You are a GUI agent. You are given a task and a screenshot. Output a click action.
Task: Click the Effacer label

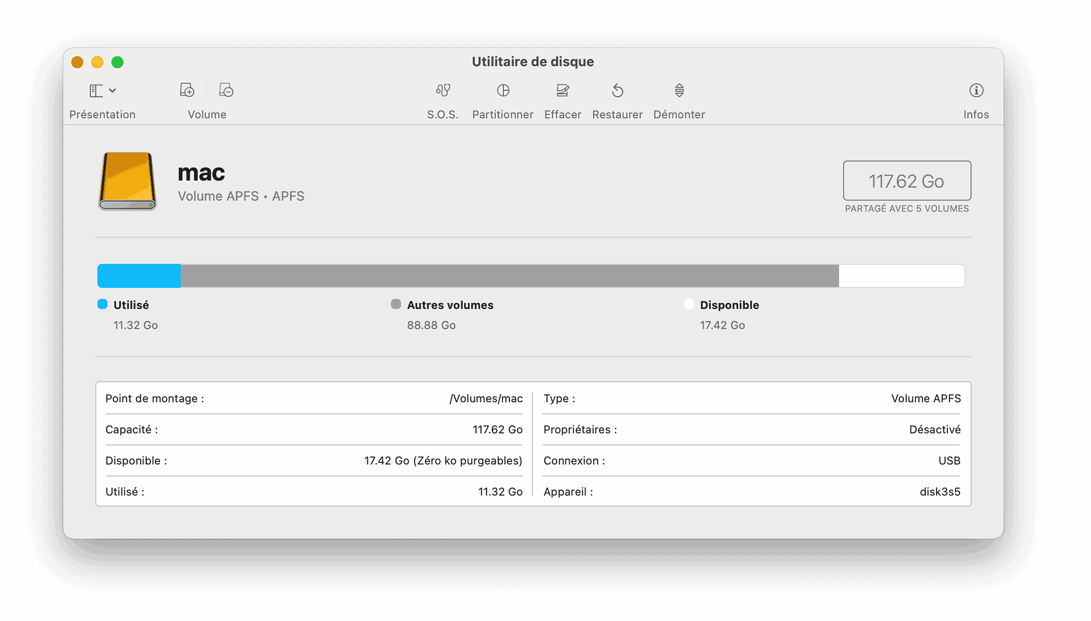tap(563, 114)
